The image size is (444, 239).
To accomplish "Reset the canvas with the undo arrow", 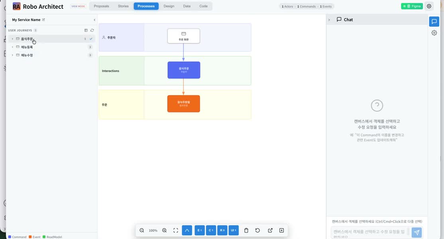I will [x=257, y=231].
